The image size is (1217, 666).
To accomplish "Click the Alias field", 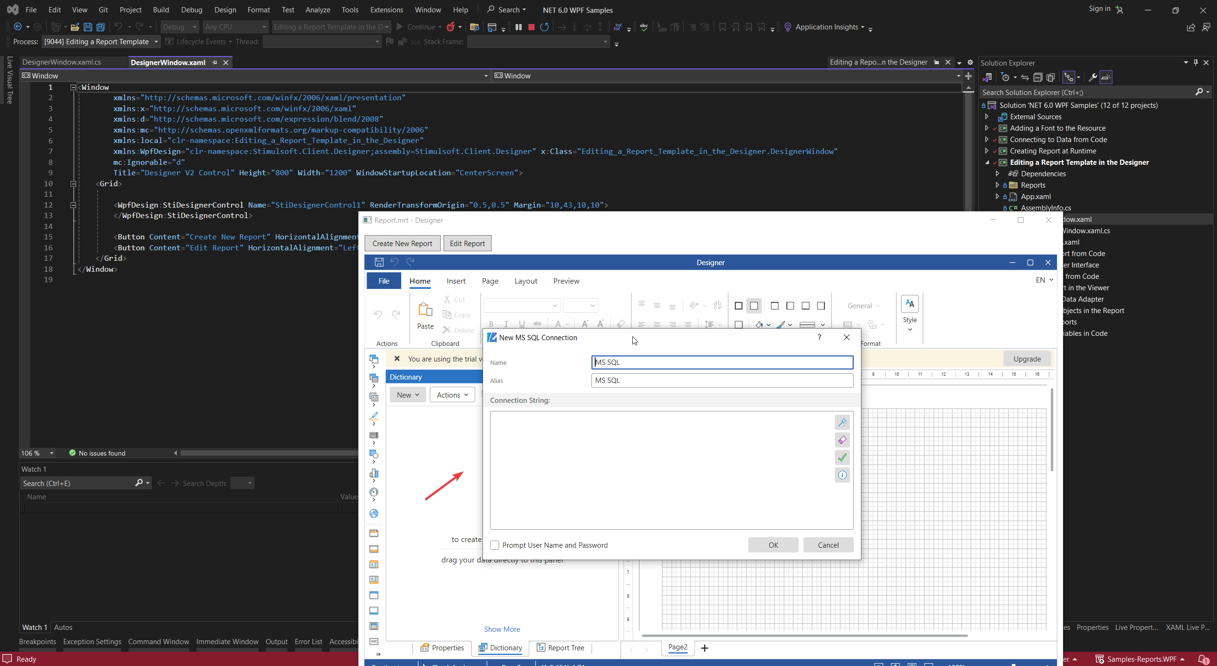I will tap(722, 381).
